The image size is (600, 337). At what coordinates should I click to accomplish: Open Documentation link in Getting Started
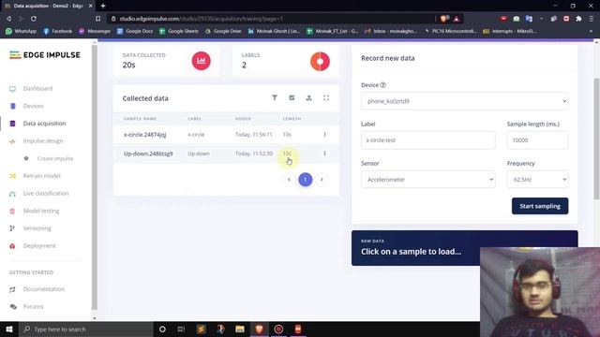coord(37,289)
